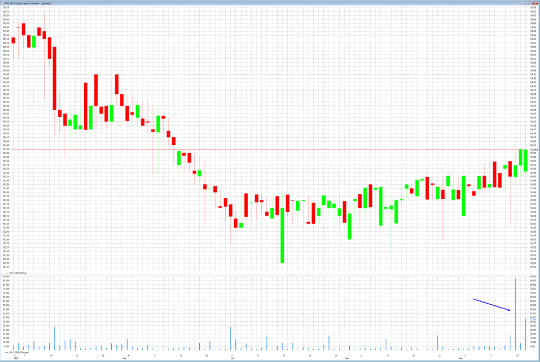The image size is (540, 362).
Task: Click the chart window's title bar icon
Action: [x=3, y=3]
